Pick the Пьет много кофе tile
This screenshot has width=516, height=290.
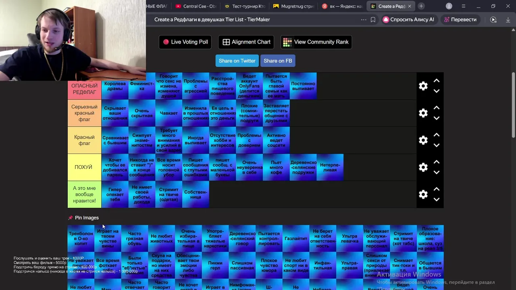point(276,167)
